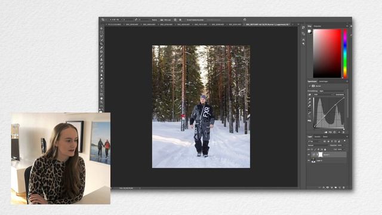Select the Gradient tool
Image resolution: width=382 pixels, height=215 pixels.
(101, 71)
